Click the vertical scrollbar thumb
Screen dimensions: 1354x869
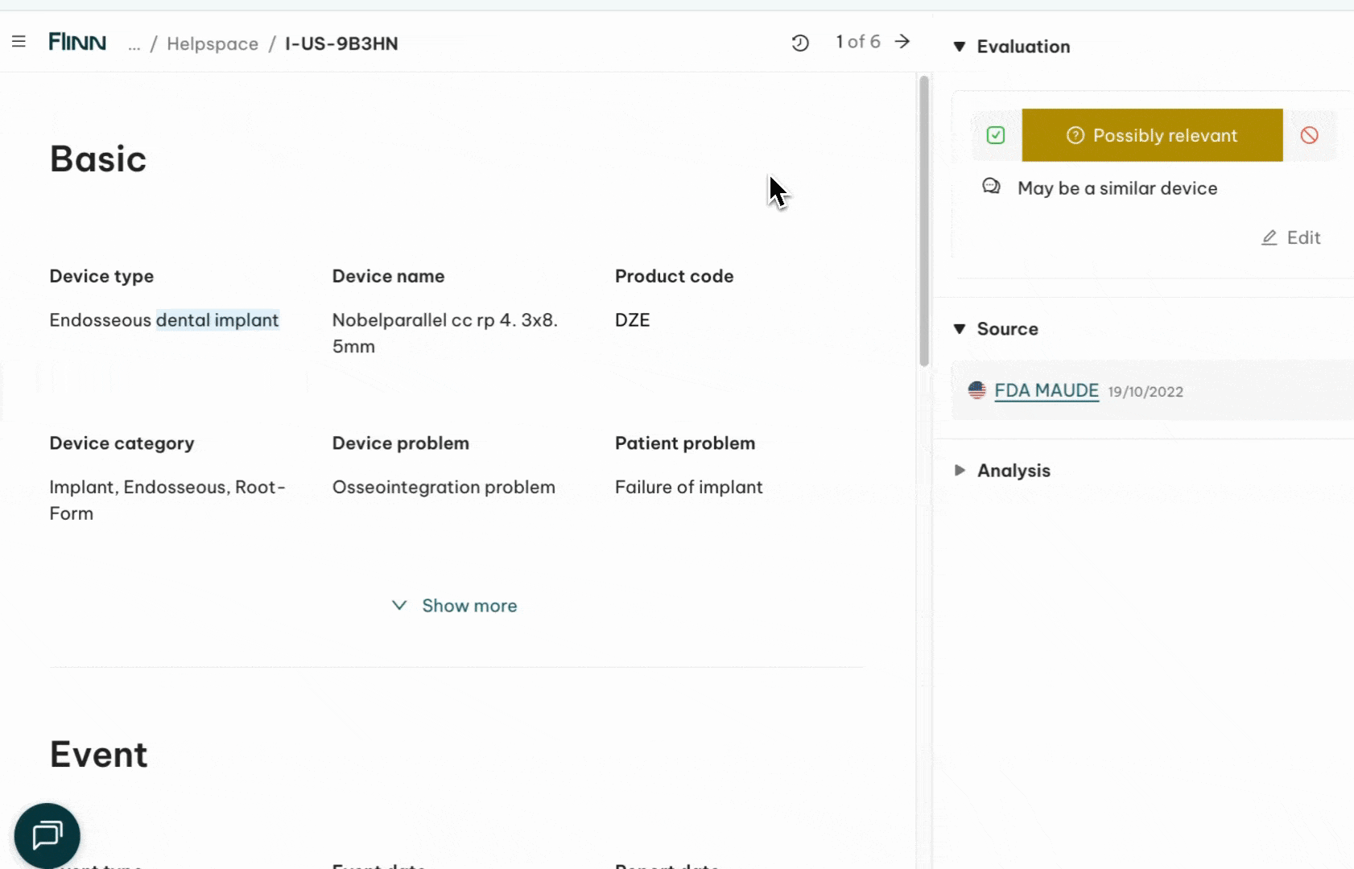pos(924,221)
